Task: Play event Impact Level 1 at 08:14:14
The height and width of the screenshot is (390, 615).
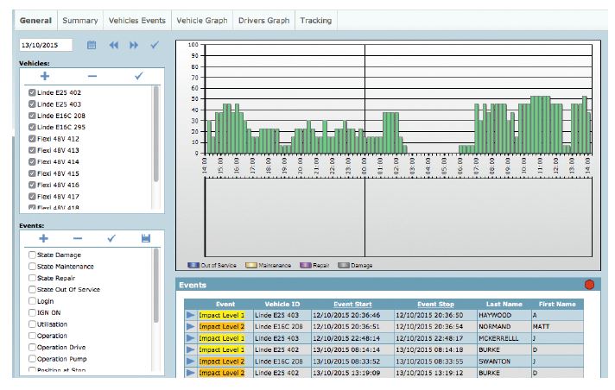Action: coord(191,349)
